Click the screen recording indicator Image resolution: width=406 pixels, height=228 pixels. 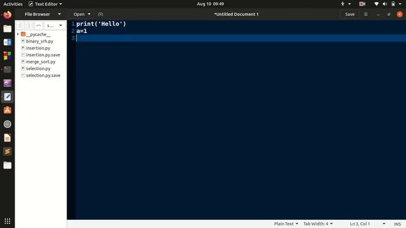[362, 4]
